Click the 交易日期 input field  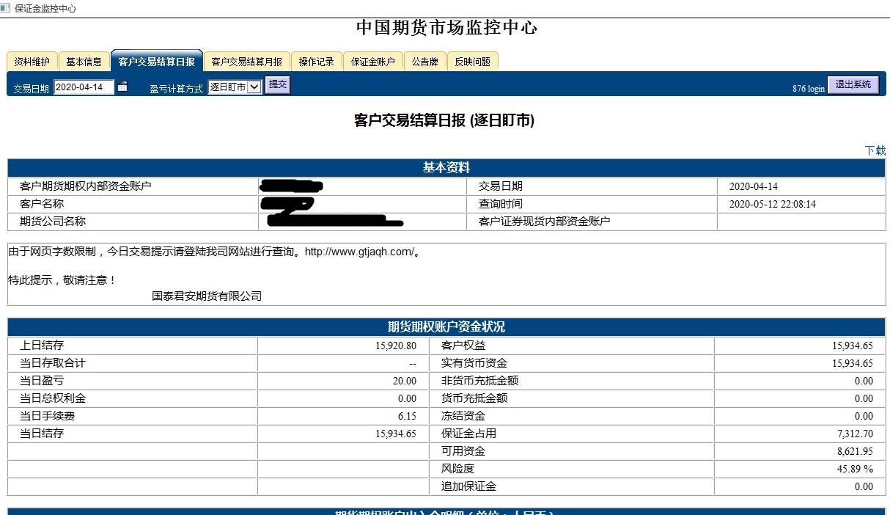84,87
